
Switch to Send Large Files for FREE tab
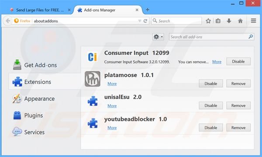coord(40,10)
